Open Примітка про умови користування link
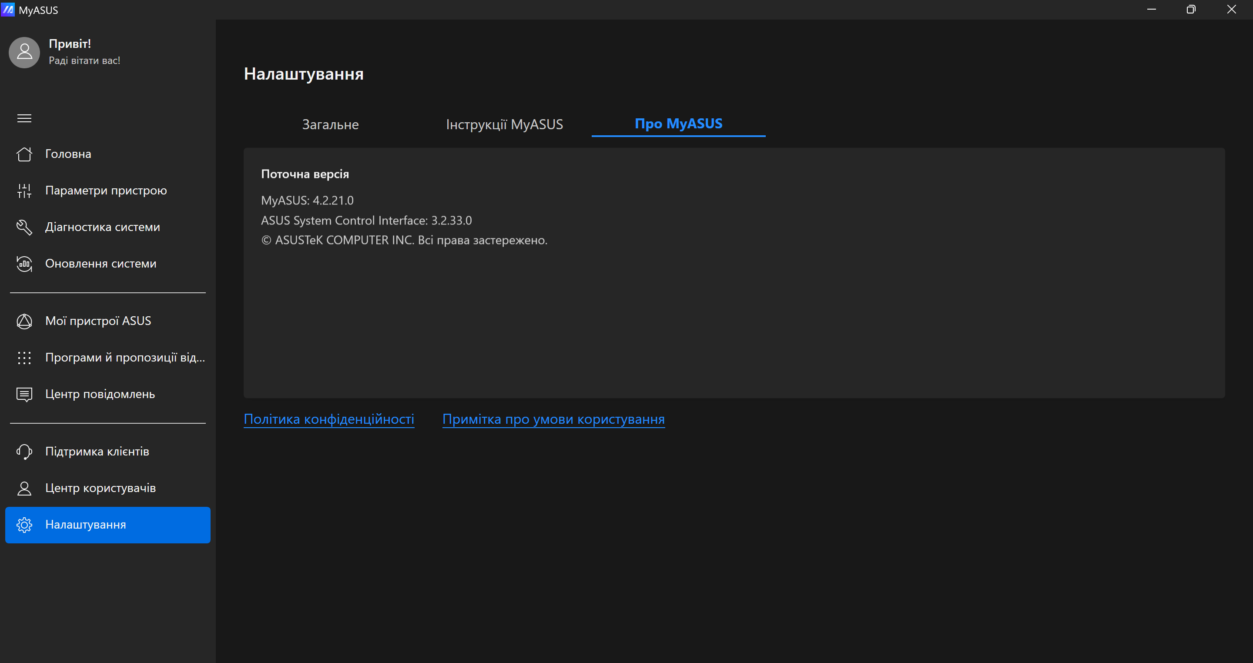The height and width of the screenshot is (663, 1253). 553,419
